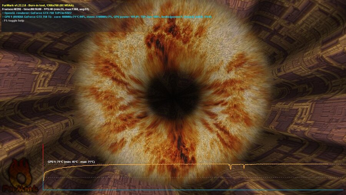Click the GPU 1 core clock and power line
The width and height of the screenshot is (346, 195).
pos(106,17)
